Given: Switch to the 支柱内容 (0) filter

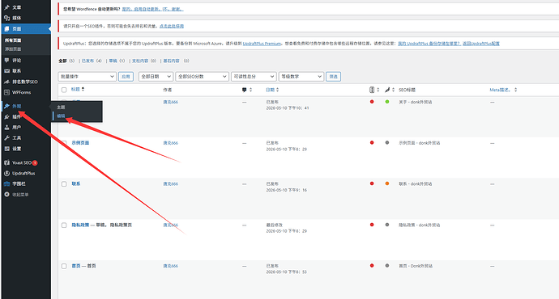Looking at the screenshot, I should pos(144,61).
